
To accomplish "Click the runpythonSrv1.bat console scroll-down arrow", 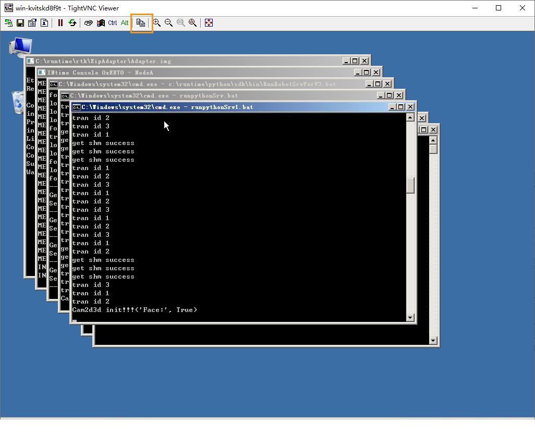I will 410,317.
